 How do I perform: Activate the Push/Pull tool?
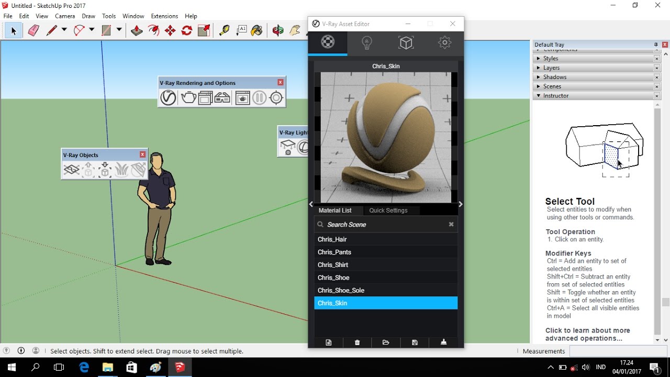[137, 31]
